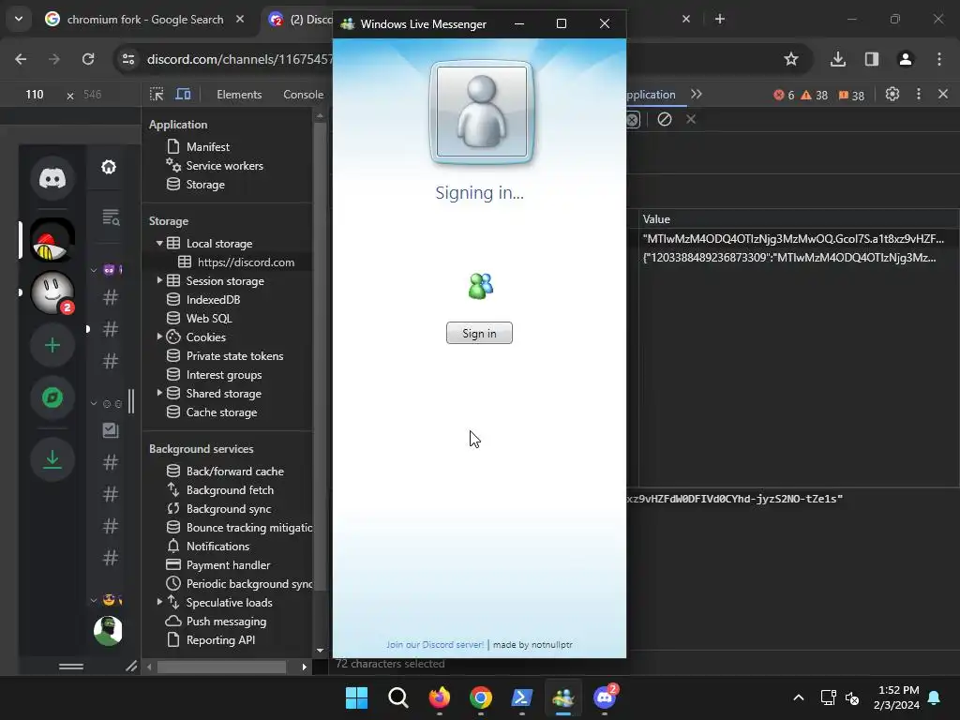
Task: Click the warnings count badge showing 38
Action: pyautogui.click(x=815, y=95)
